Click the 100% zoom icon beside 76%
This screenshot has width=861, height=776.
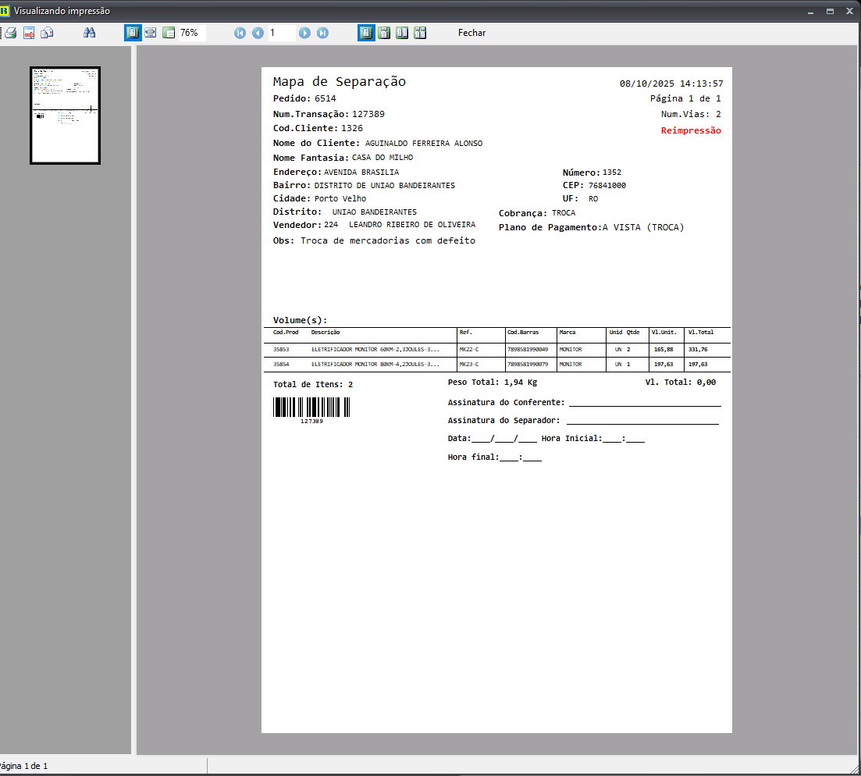[x=168, y=33]
